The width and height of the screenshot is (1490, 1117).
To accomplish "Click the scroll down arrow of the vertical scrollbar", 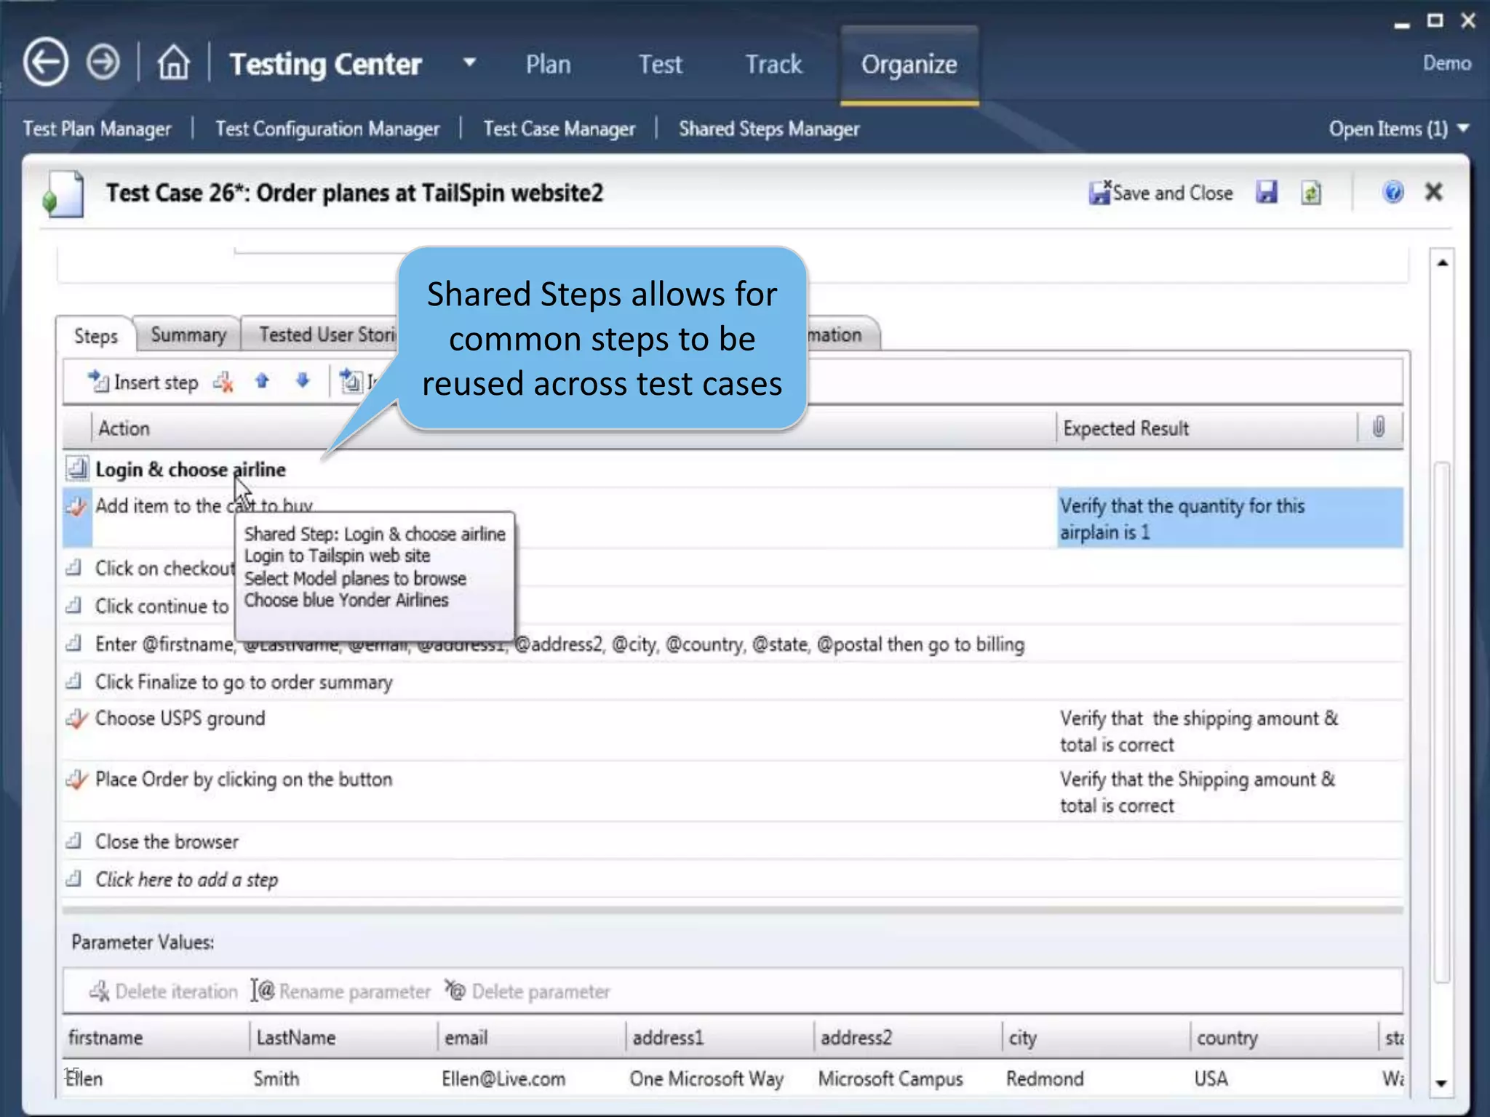I will click(x=1442, y=1084).
